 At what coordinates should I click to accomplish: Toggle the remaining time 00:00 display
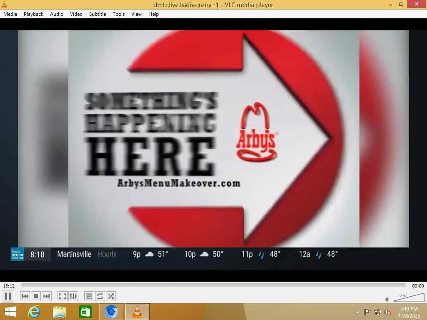click(417, 286)
